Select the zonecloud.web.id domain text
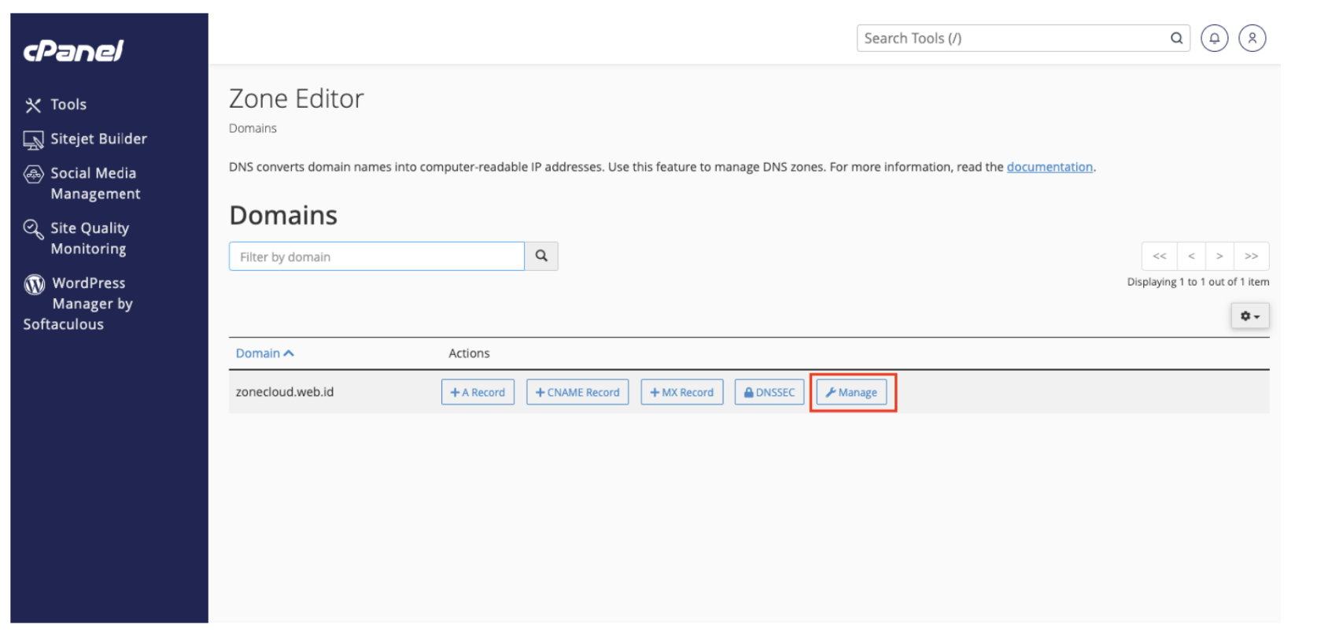Viewport: 1317px width, 636px height. (x=285, y=392)
